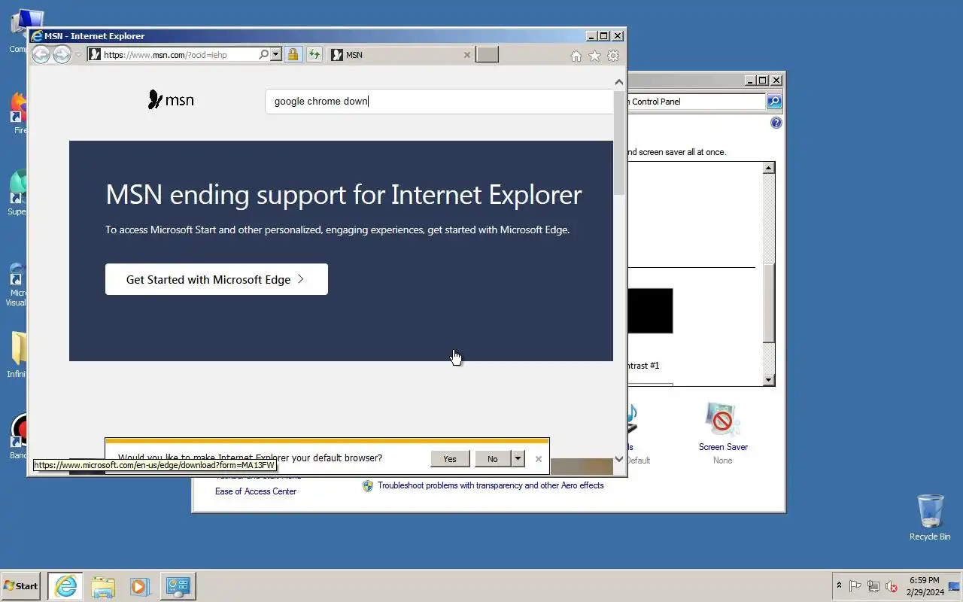Click the themes list scroll down arrow
Viewport: 963px width, 602px height.
click(768, 380)
